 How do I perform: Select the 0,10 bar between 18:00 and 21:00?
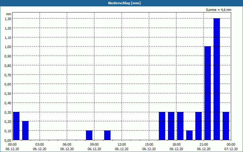tap(189, 135)
